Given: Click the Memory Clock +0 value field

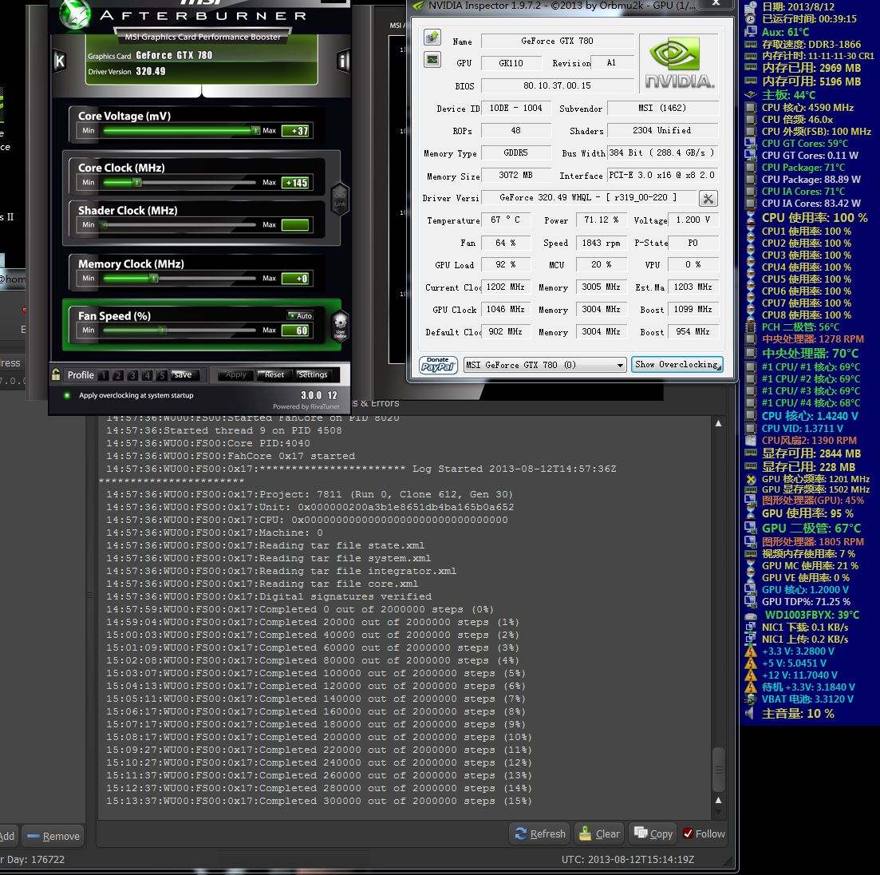Looking at the screenshot, I should point(296,279).
